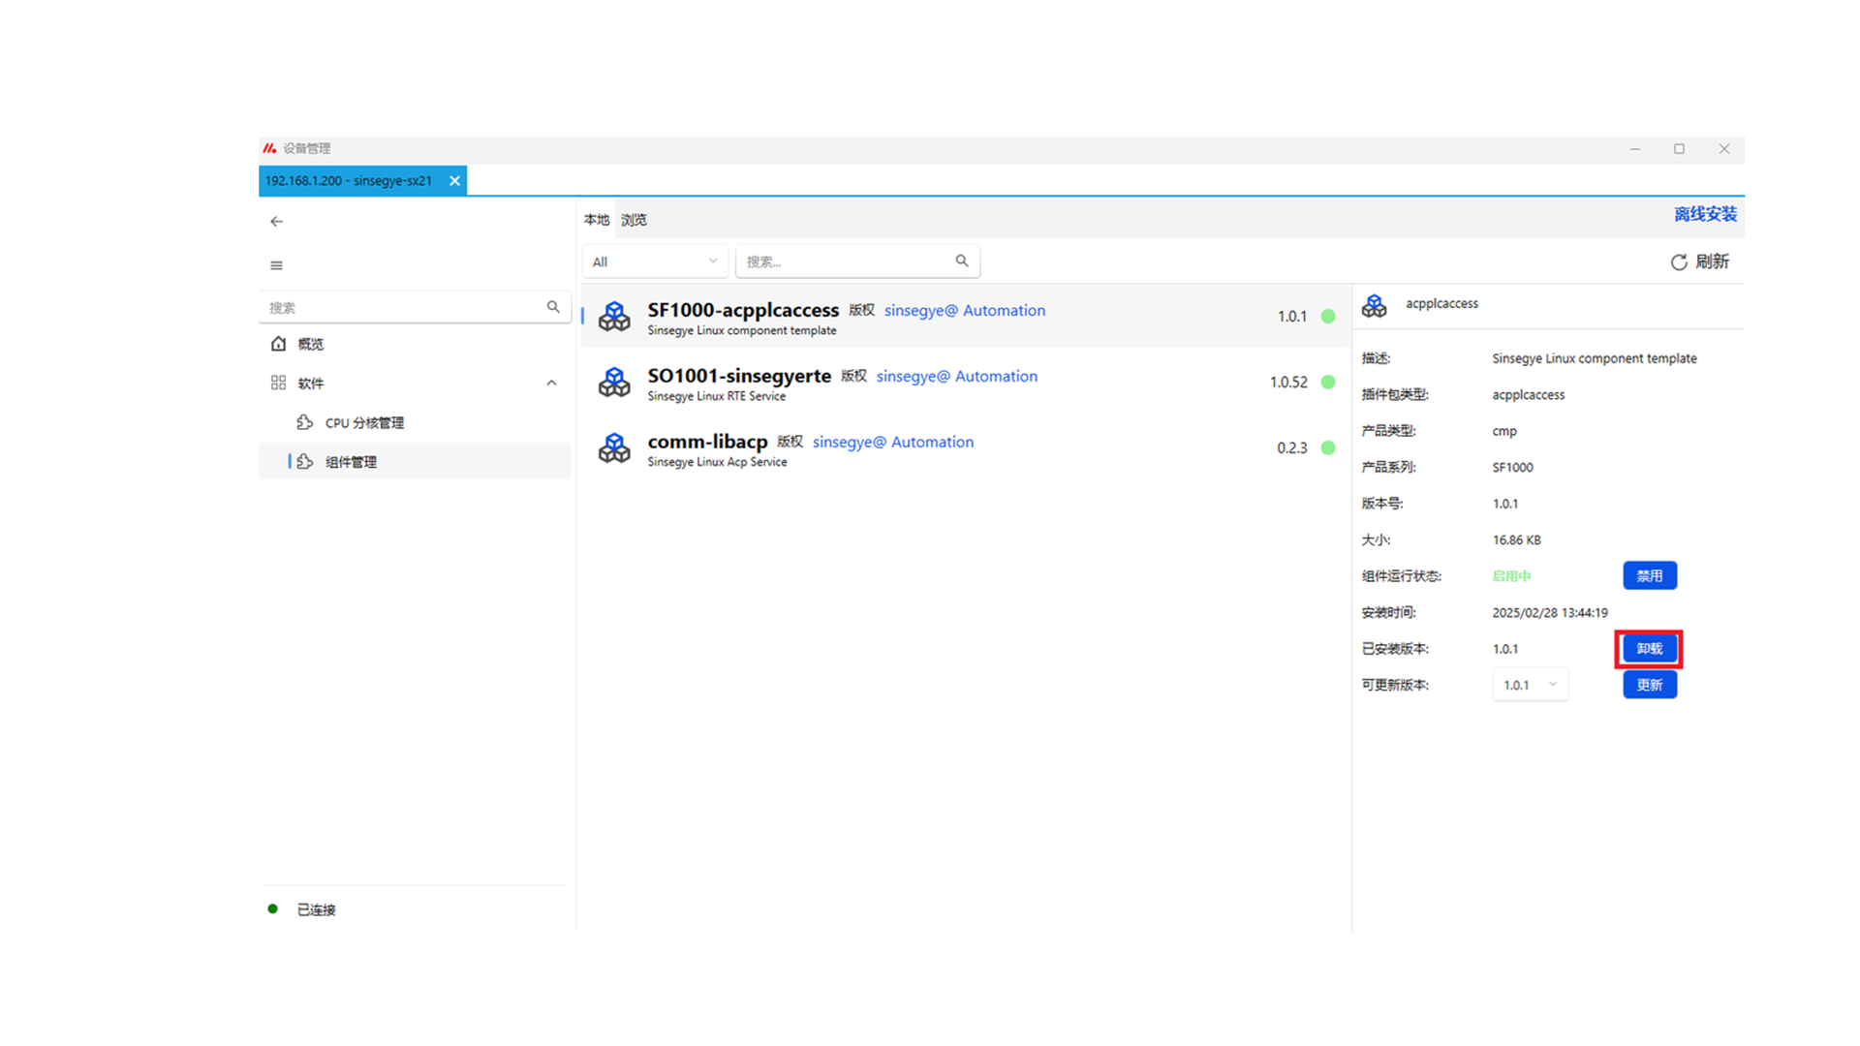
Task: Click search magnifier in component search box
Action: pos(962,261)
